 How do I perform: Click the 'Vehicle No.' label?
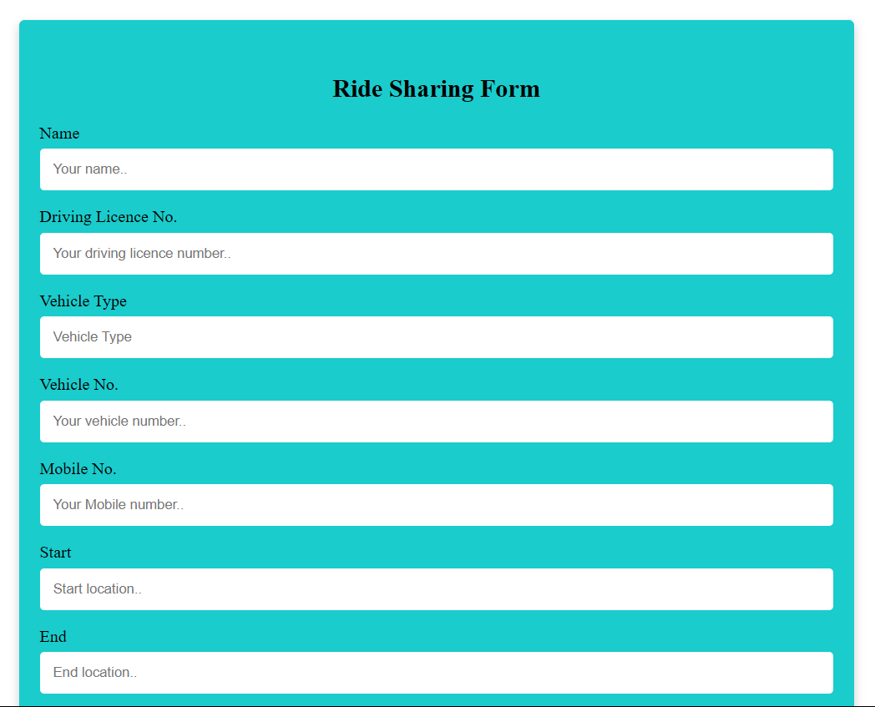click(x=78, y=385)
